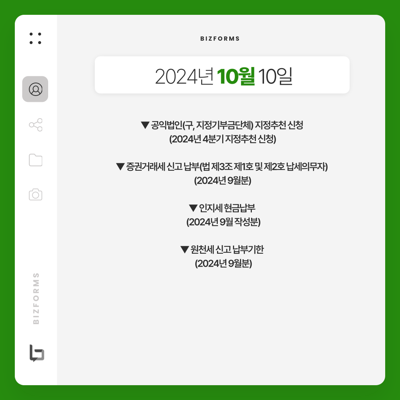The image size is (400, 400).
Task: Select the 공익법인 지정추천 신청 heading
Action: coord(227,125)
